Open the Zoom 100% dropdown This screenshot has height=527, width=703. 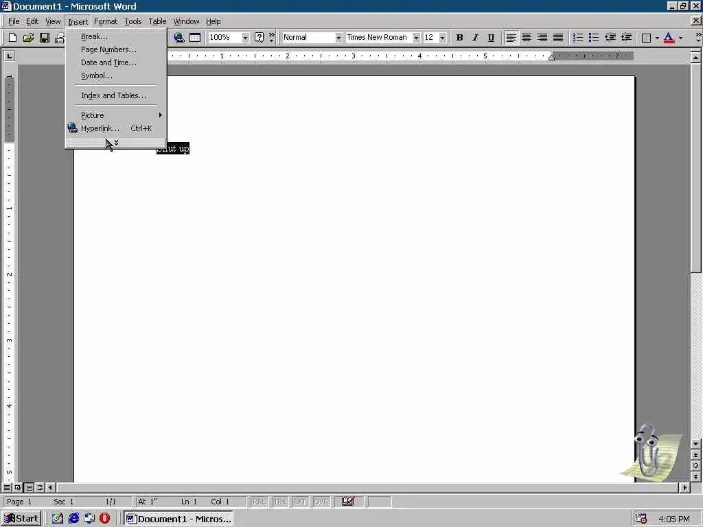coord(245,38)
